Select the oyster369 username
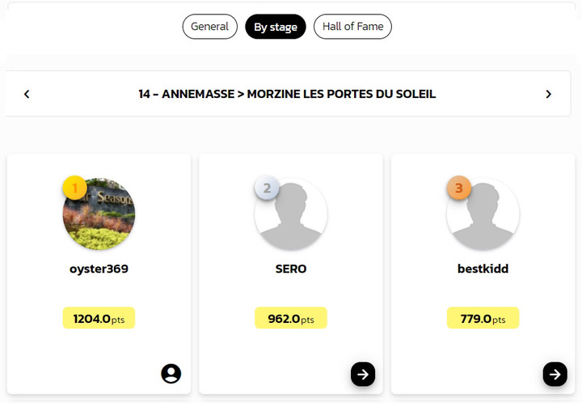The height and width of the screenshot is (403, 582). [99, 269]
